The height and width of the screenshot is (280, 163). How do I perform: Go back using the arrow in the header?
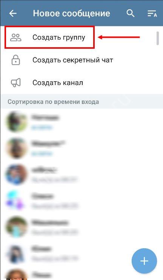[13, 13]
